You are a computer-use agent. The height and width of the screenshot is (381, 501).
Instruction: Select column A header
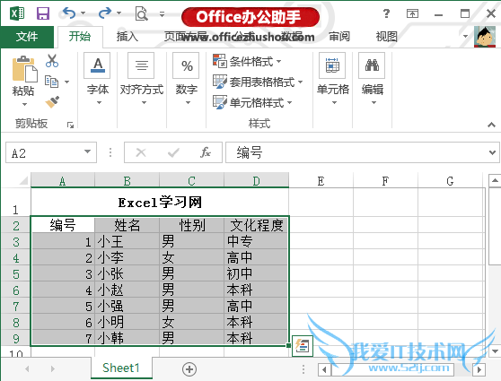click(x=63, y=181)
